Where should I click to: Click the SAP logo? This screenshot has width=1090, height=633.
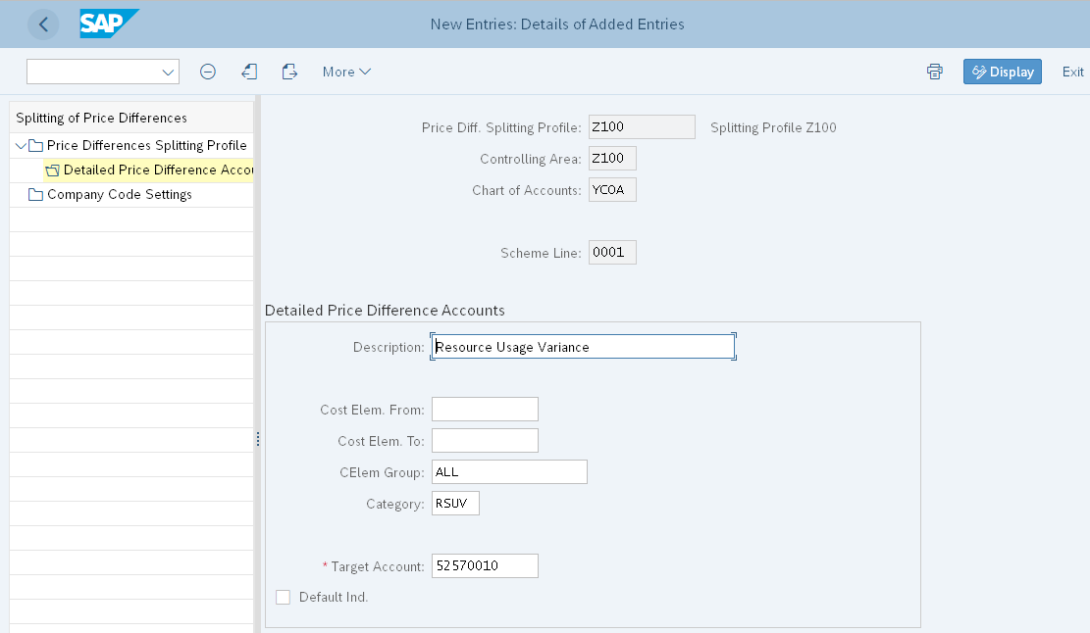point(108,24)
